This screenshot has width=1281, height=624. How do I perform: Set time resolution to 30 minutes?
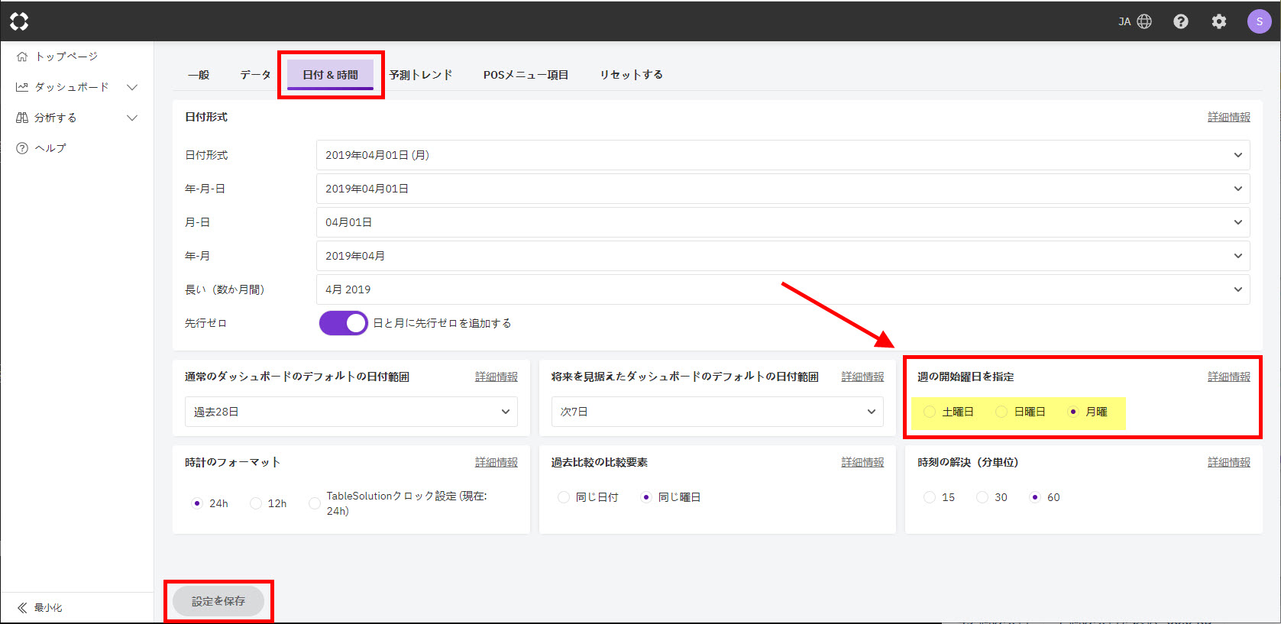(x=982, y=497)
